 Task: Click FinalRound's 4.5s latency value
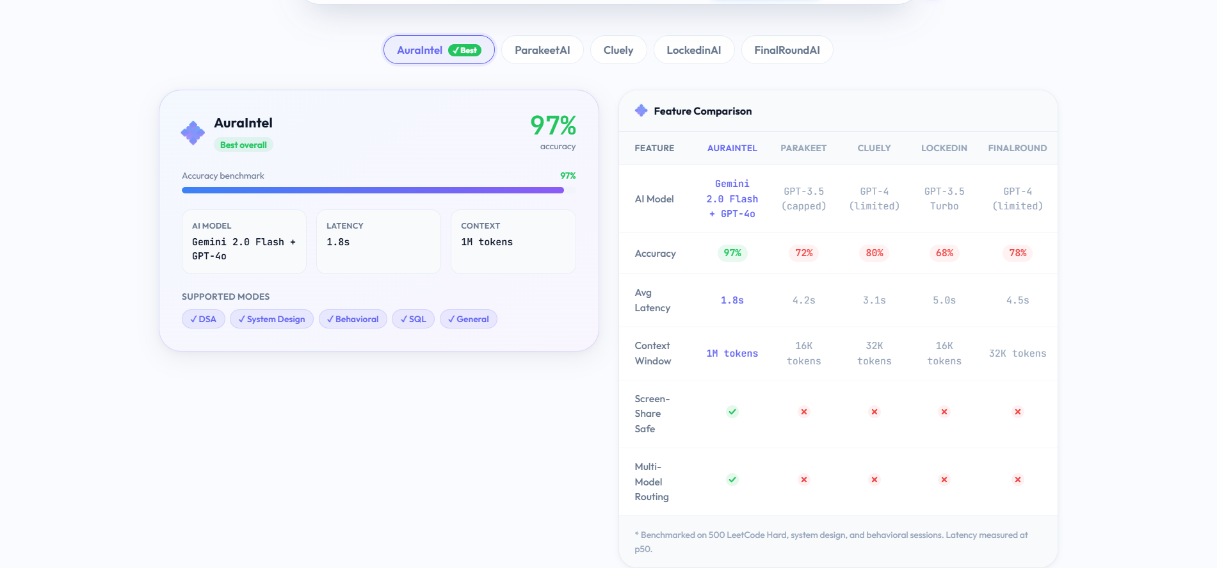pos(1018,300)
